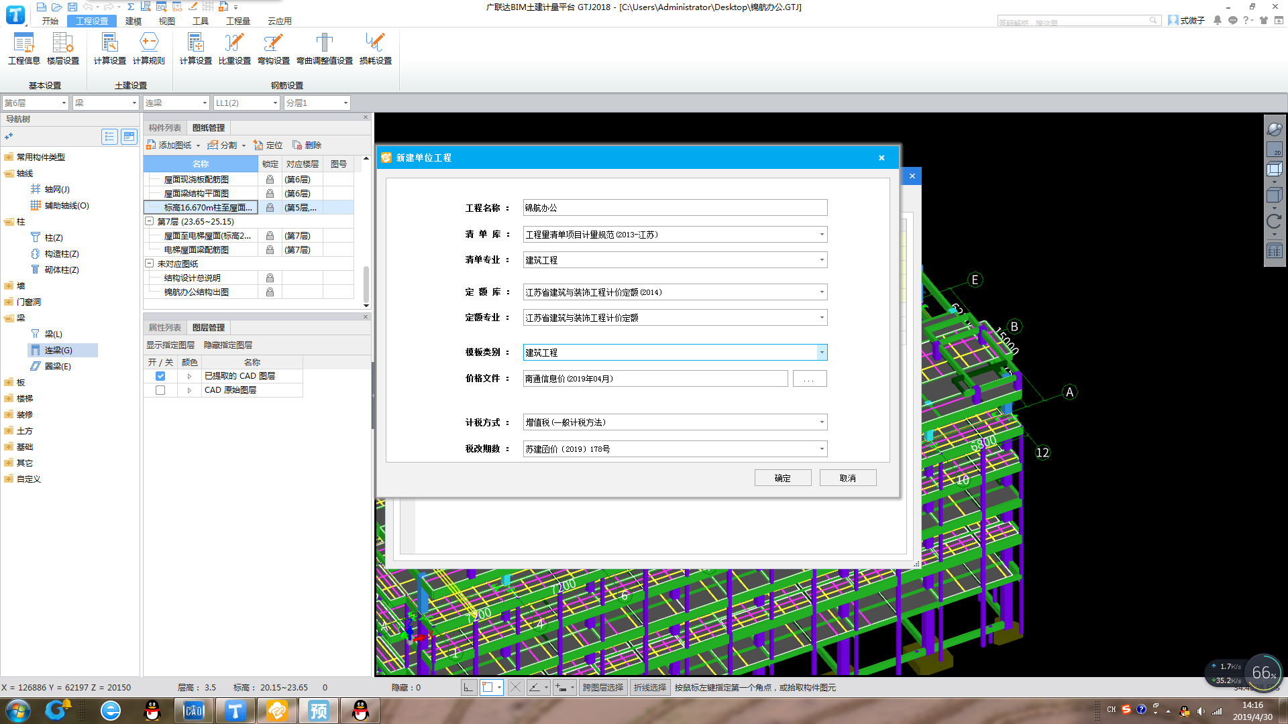Click 隐藏指定图层 link
Screen dimensions: 1288x724
point(228,345)
